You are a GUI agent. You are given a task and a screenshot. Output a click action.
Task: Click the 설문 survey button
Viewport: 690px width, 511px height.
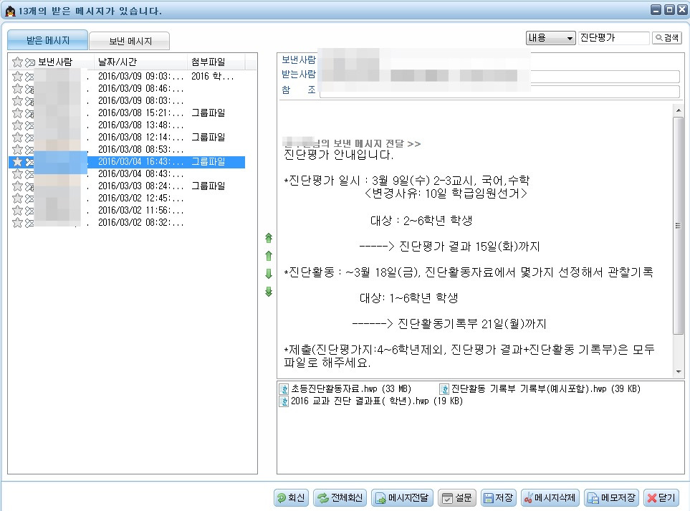tap(456, 498)
